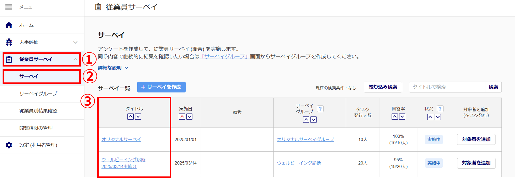Click the Home house icon

(9, 25)
